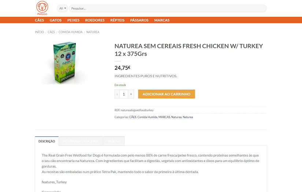Open the GATOS menu
The image size is (302, 192).
(56, 20)
